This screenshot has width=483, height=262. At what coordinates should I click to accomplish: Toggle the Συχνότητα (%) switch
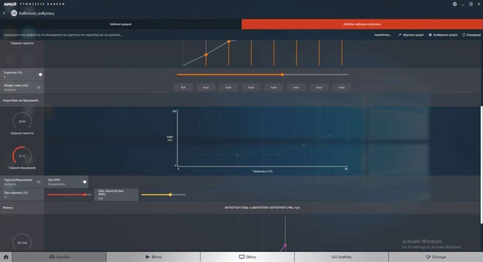40,75
